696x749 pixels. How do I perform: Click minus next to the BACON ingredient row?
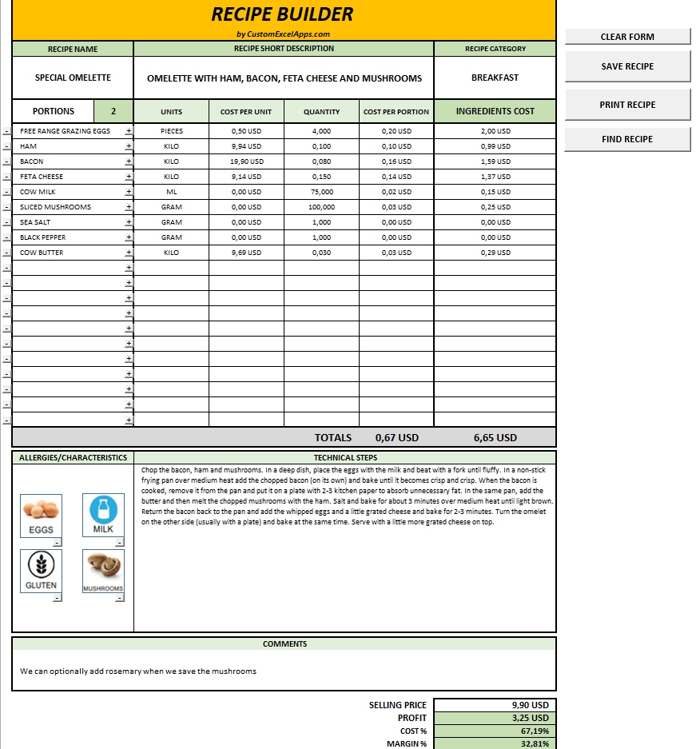coord(6,161)
